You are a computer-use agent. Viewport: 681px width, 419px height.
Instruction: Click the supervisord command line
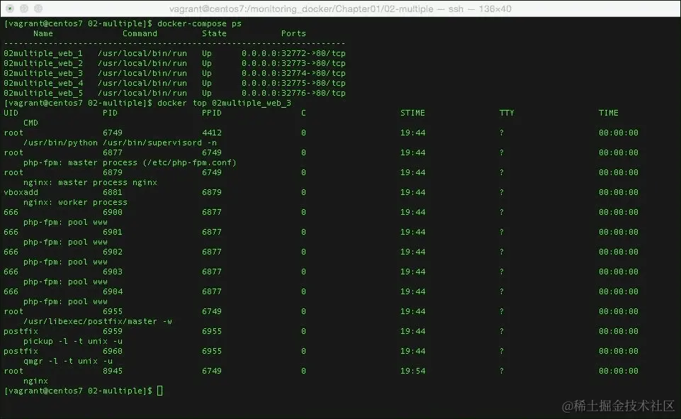[x=120, y=143]
